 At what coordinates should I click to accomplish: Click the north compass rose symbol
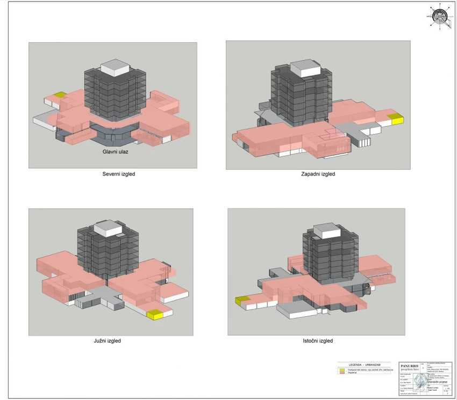click(x=439, y=16)
